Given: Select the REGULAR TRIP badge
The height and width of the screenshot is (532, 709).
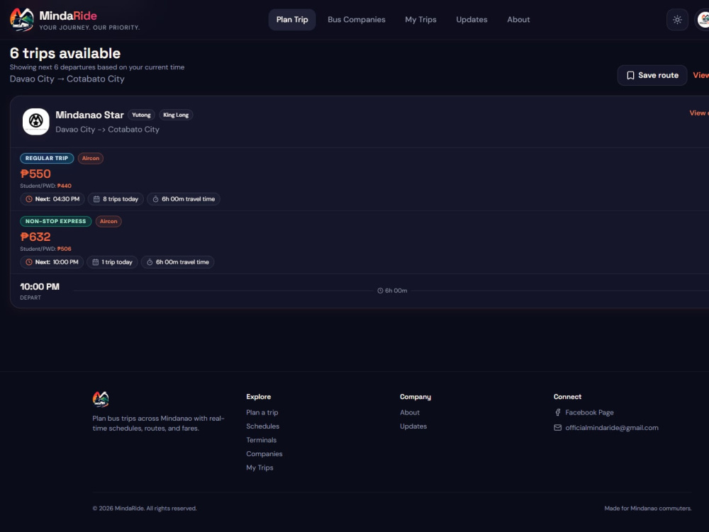Looking at the screenshot, I should pyautogui.click(x=47, y=158).
